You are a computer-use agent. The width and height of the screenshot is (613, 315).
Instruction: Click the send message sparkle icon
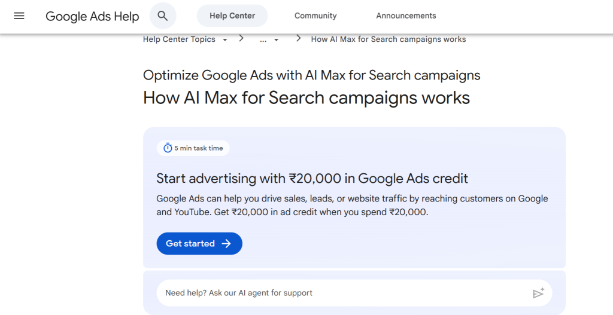(538, 293)
